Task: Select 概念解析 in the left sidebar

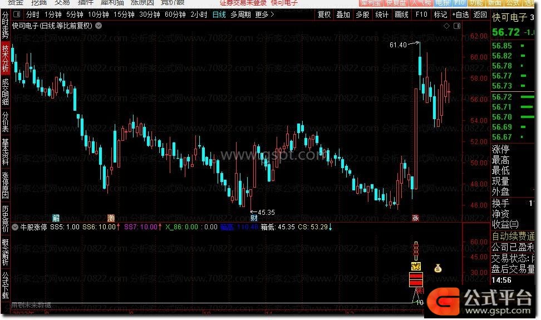Action: tap(5, 252)
